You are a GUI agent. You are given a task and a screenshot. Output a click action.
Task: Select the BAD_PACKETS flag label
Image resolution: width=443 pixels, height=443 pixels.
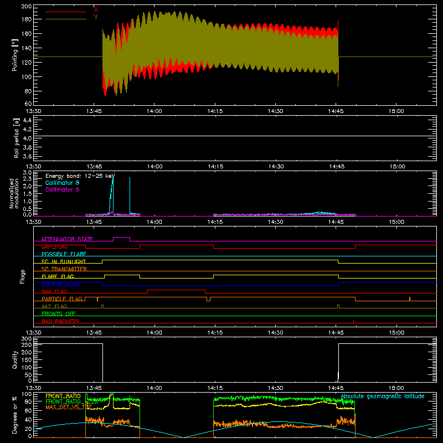click(x=60, y=321)
